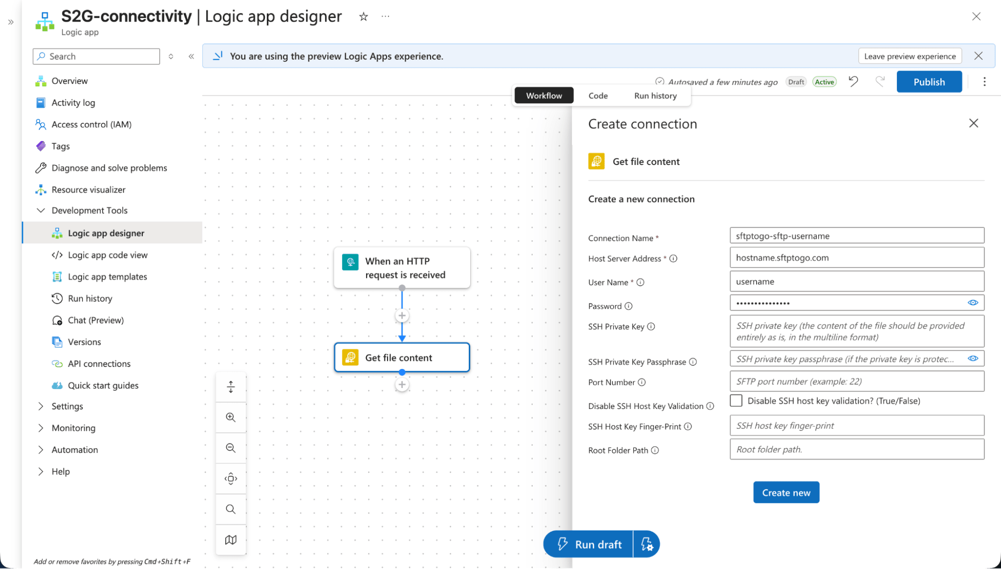This screenshot has height=569, width=1001.
Task: Click the Create new button
Action: click(786, 492)
